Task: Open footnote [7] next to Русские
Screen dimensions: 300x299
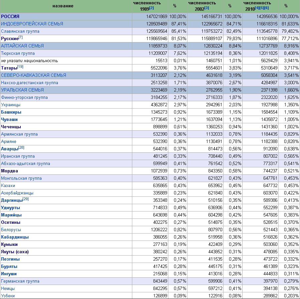Action: tap(20, 37)
